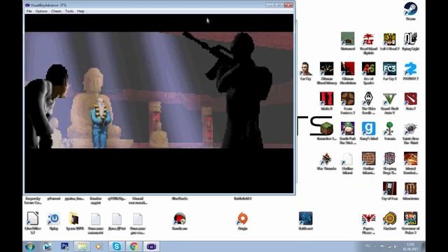448x252 pixels.
Task: Open the dark-cover folder on desktop
Action: [75, 221]
